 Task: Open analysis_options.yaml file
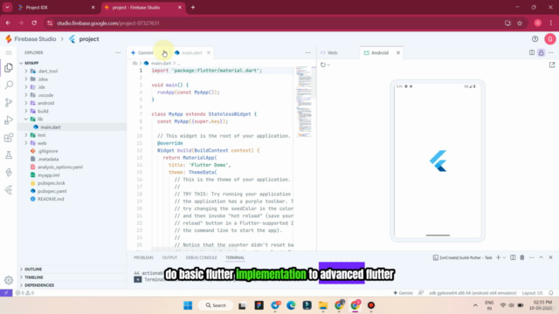click(x=60, y=167)
